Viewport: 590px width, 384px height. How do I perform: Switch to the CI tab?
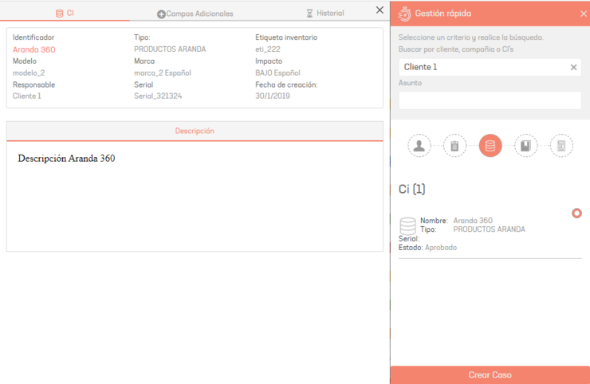pyautogui.click(x=65, y=14)
